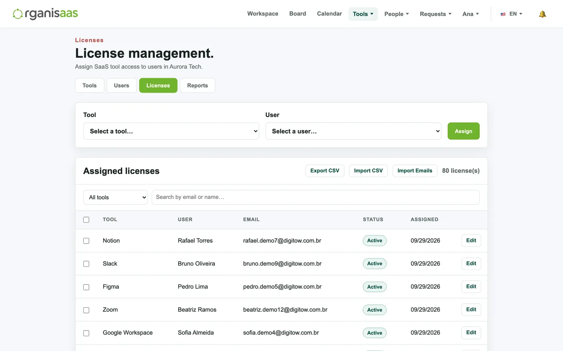Open the Reports tab

(197, 85)
